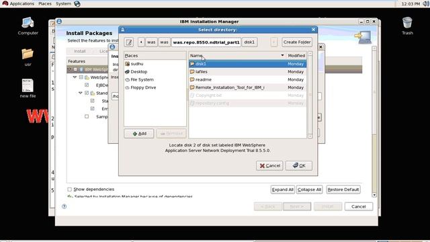Click the Create Folder button
430x242 pixels.
coord(297,42)
